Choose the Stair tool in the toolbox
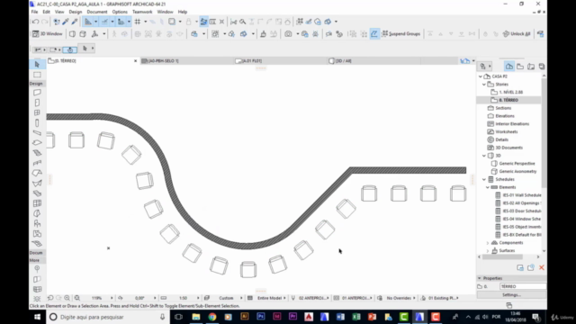Viewport: 576px width, 324px height. point(37,153)
